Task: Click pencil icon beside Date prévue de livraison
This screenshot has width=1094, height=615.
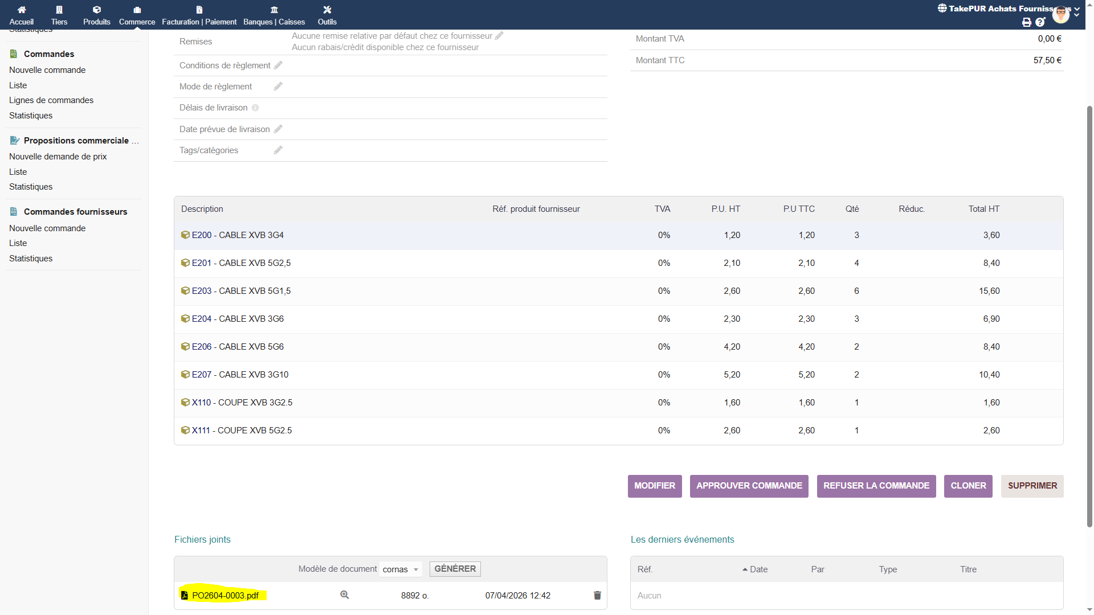Action: [x=278, y=129]
